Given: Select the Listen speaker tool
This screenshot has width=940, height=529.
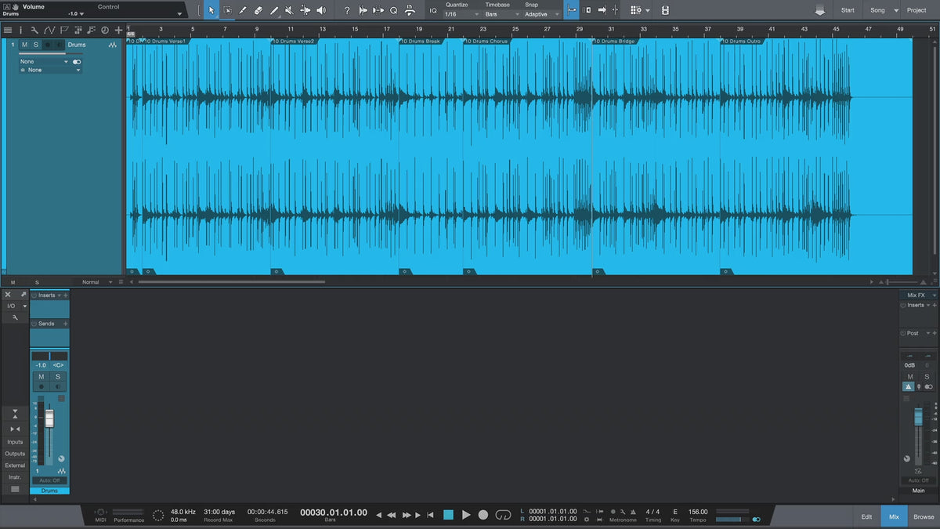Looking at the screenshot, I should coord(321,10).
